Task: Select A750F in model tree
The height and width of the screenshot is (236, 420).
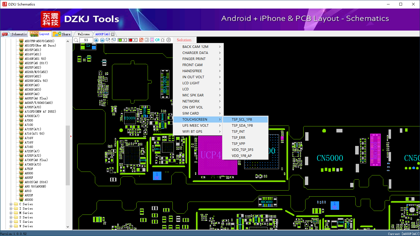Action: click(29, 169)
